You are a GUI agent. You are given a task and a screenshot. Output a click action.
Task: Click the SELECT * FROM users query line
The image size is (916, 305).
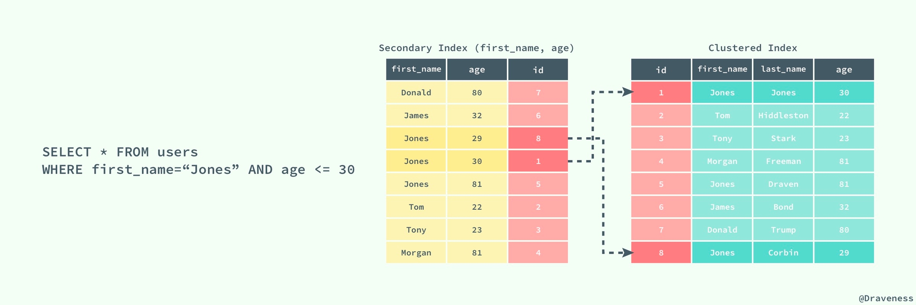(x=120, y=152)
